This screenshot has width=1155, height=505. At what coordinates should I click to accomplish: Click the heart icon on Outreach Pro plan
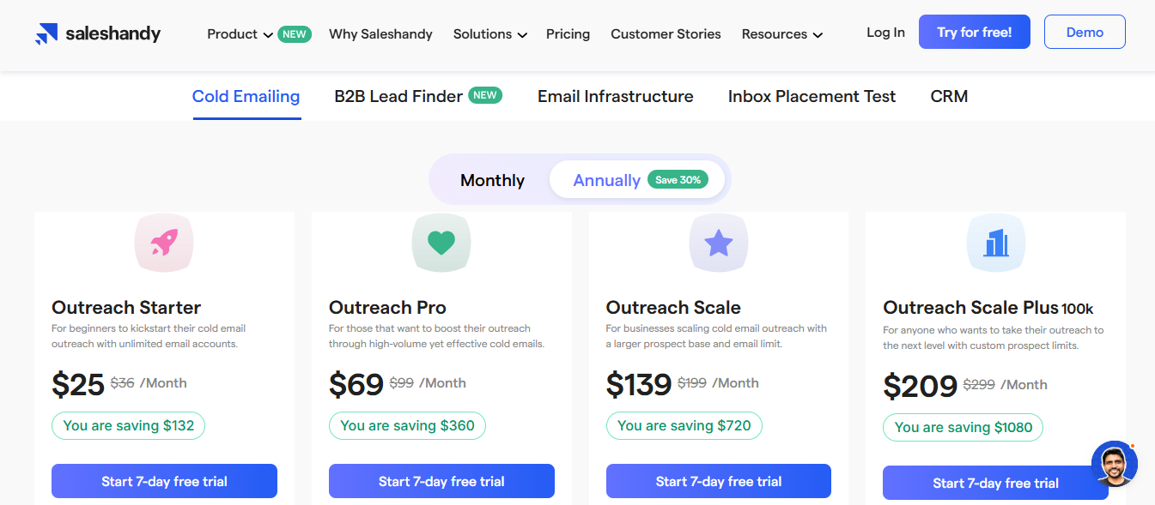441,243
